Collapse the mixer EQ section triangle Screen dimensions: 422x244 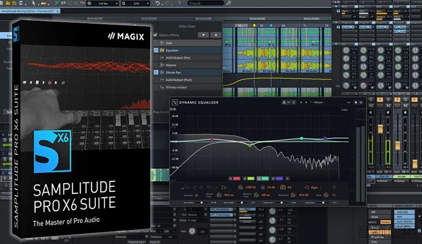click(x=336, y=44)
